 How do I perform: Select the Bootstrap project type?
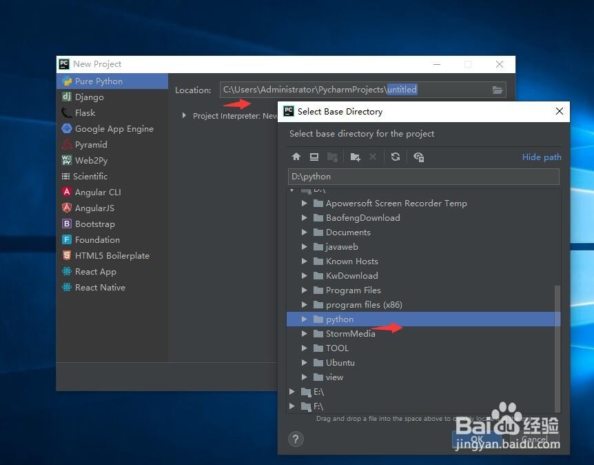[x=112, y=224]
